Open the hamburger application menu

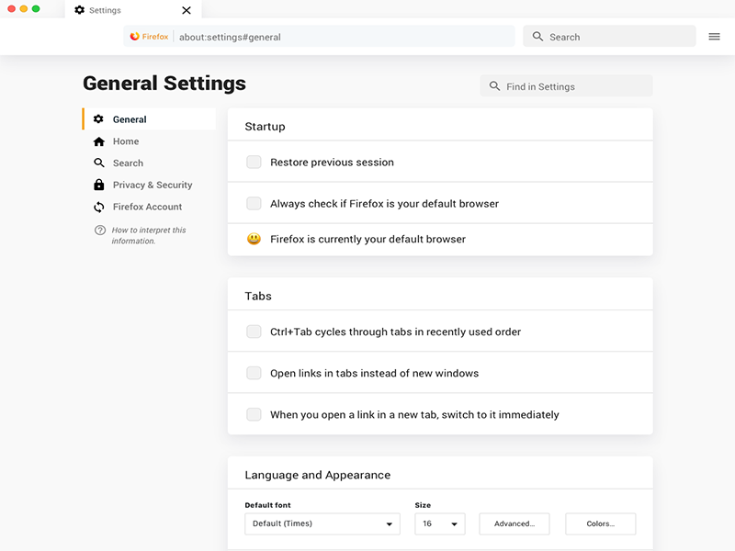pos(714,37)
